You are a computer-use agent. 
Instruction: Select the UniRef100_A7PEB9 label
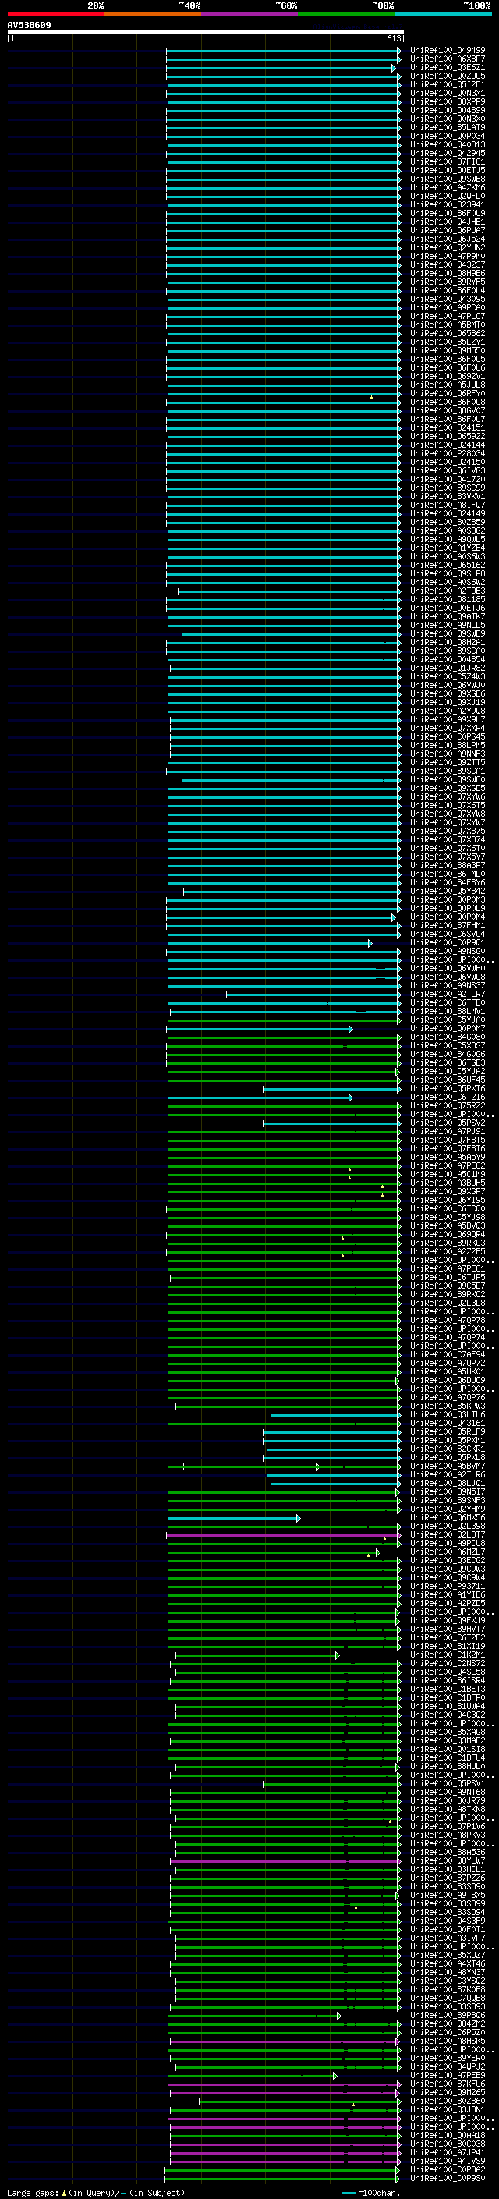pos(448,2075)
